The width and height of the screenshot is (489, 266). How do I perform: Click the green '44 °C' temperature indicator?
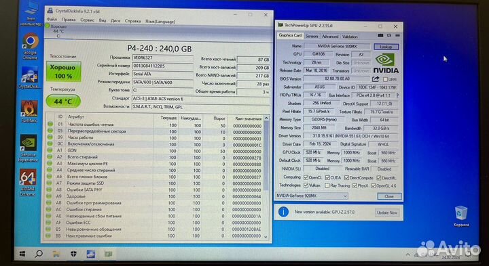tap(63, 102)
